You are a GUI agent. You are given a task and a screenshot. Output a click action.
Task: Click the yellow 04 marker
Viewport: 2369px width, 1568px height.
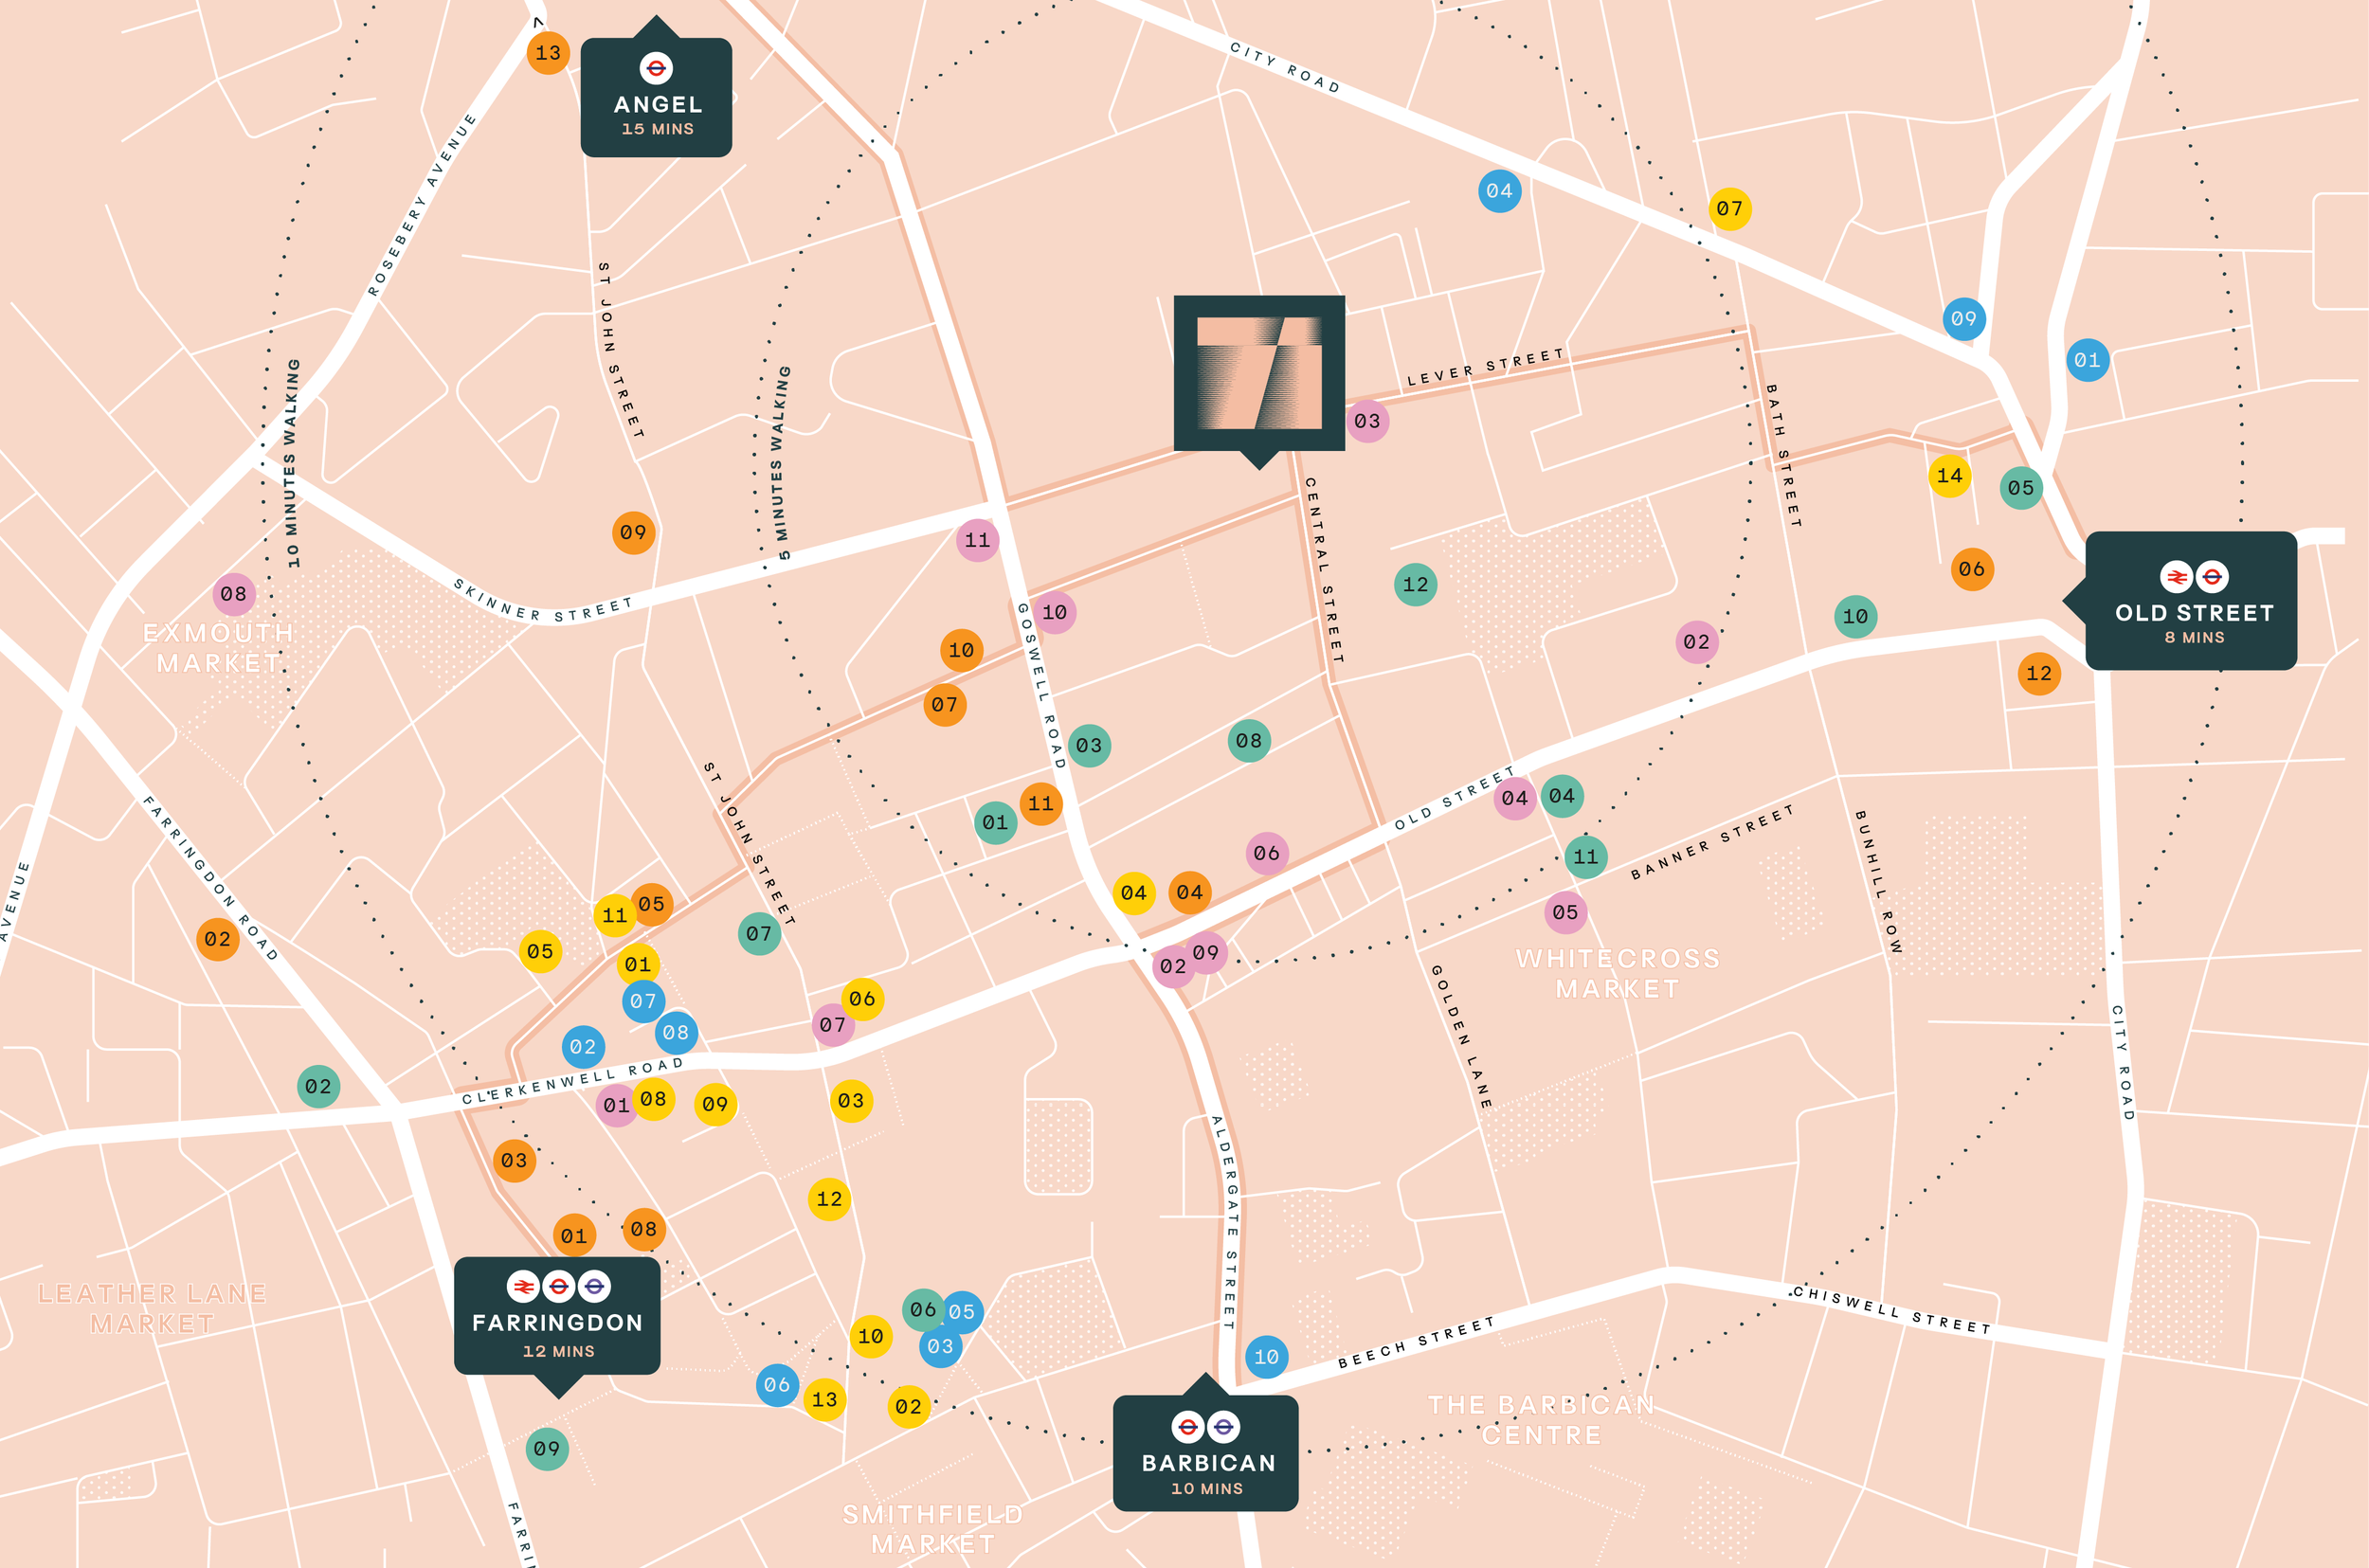coord(1133,893)
